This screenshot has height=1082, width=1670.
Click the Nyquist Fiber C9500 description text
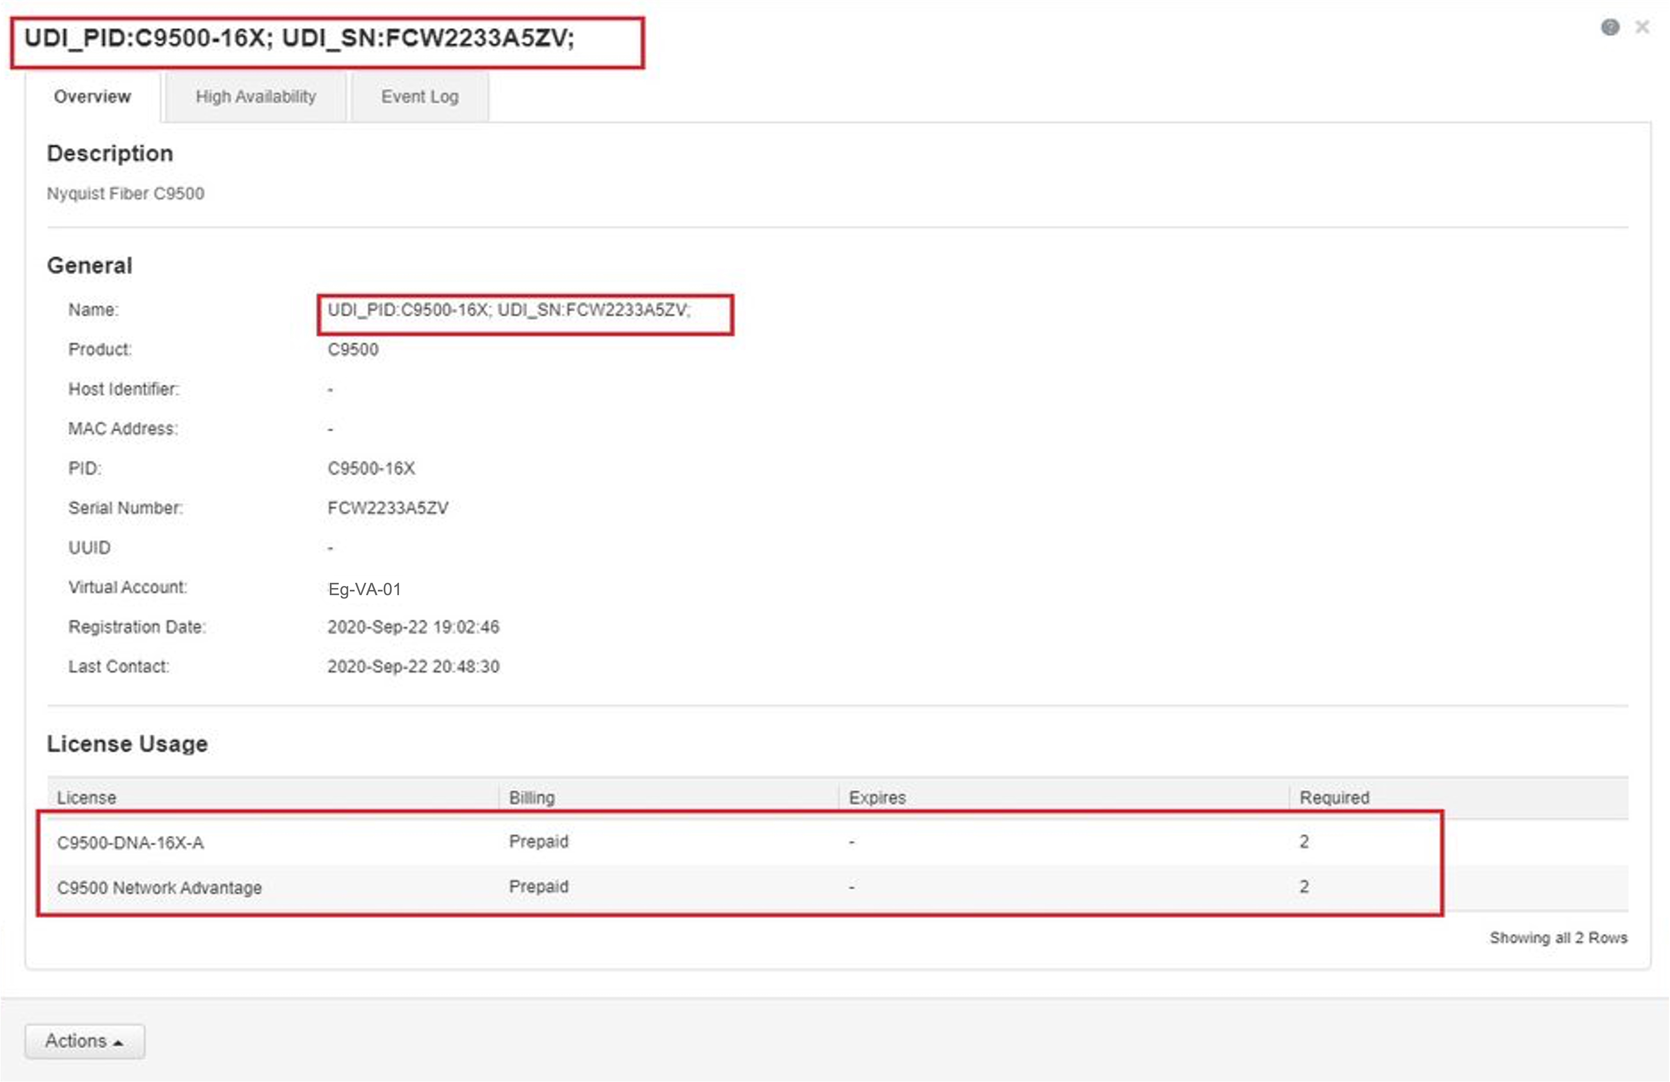(126, 194)
